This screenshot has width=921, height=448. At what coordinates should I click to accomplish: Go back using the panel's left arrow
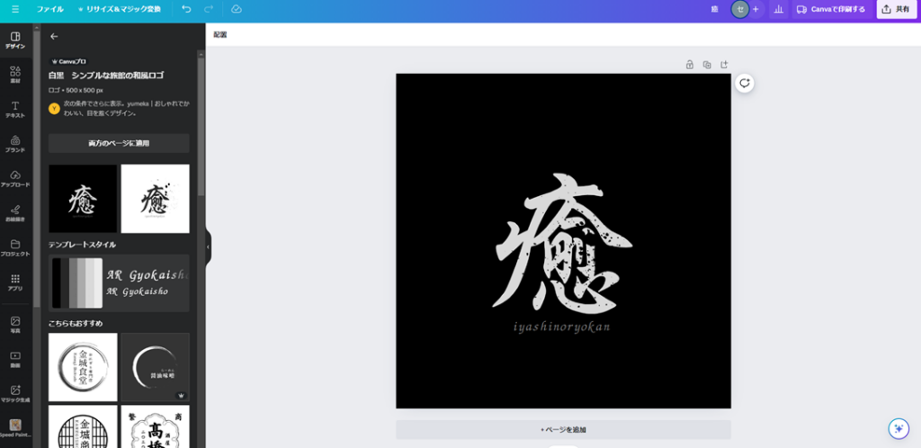coord(54,36)
